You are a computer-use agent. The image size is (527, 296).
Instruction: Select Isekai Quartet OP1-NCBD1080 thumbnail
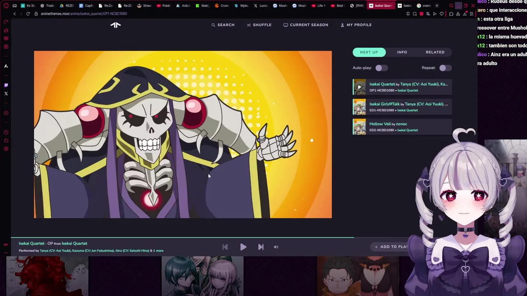tap(359, 87)
